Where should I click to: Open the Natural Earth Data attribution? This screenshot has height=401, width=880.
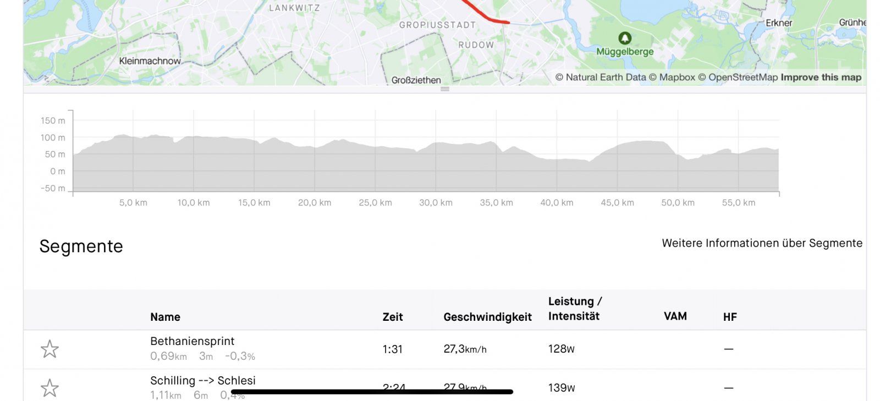(x=601, y=77)
